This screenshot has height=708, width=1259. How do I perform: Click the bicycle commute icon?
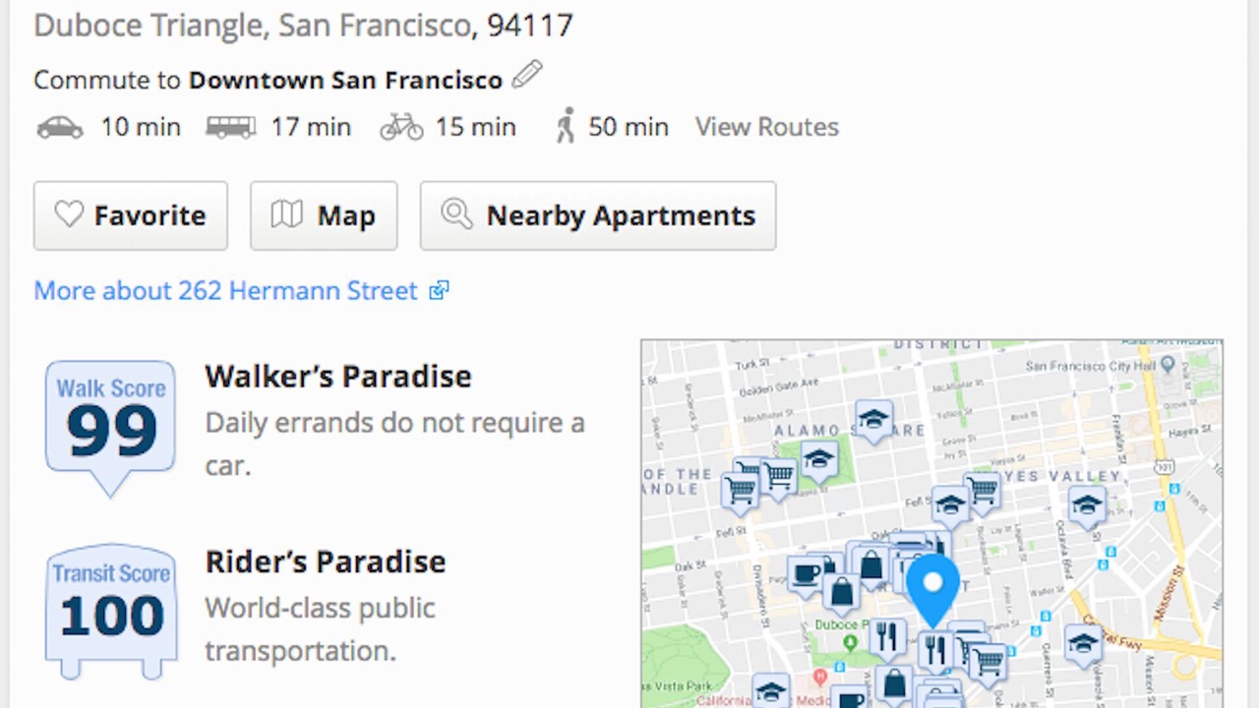point(401,128)
